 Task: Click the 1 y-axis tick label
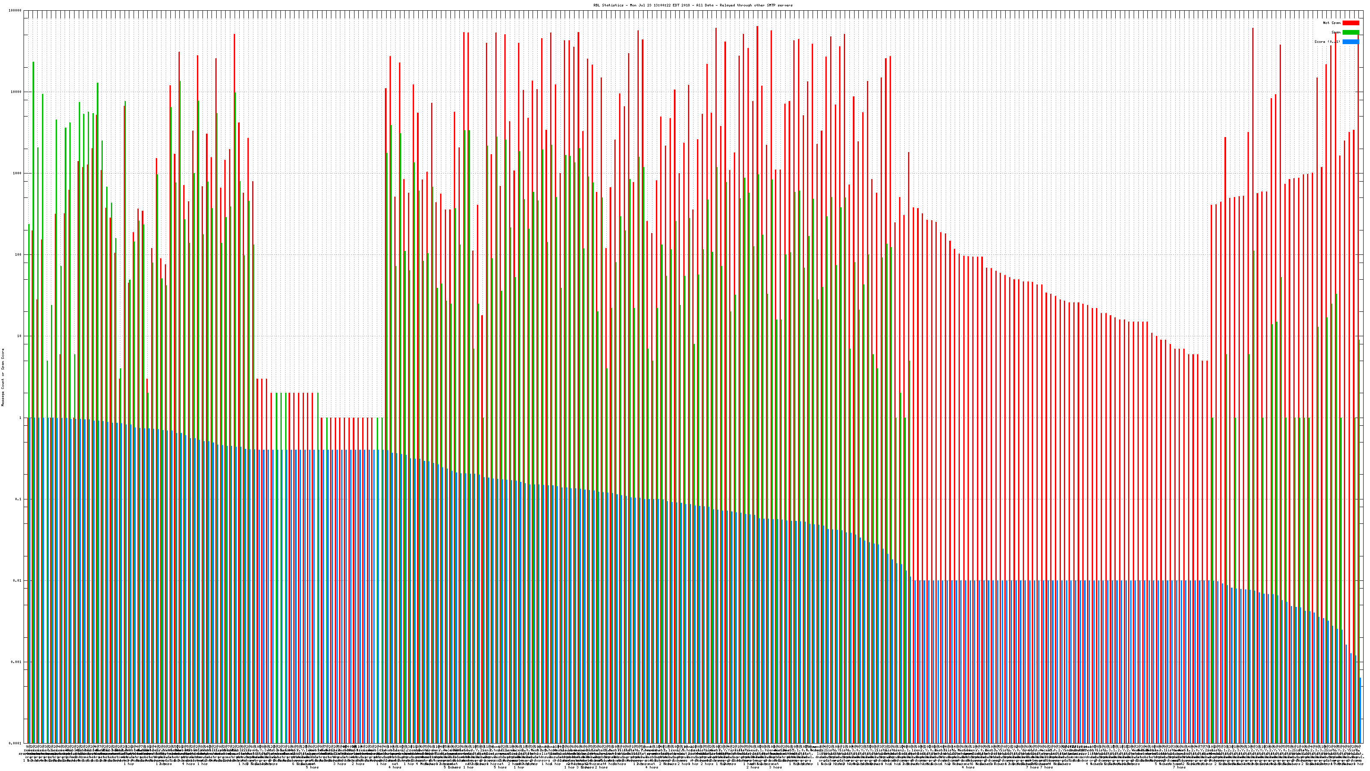21,418
